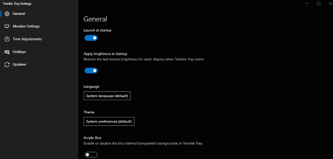Open the General settings page
The image size is (333, 159).
point(39,14)
